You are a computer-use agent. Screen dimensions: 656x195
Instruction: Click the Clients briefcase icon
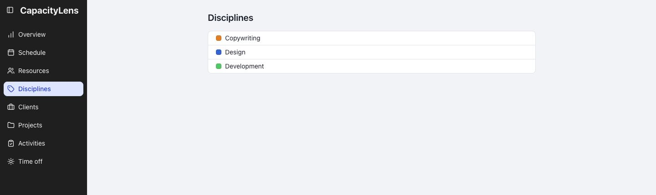pos(11,107)
